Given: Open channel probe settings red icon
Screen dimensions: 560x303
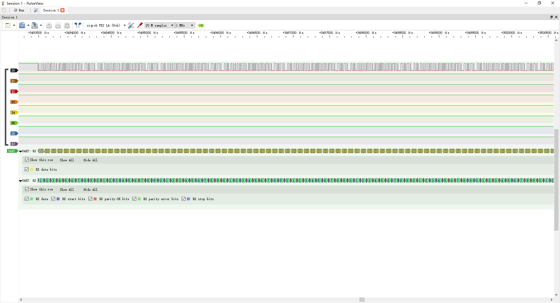Looking at the screenshot, I should coord(140,26).
